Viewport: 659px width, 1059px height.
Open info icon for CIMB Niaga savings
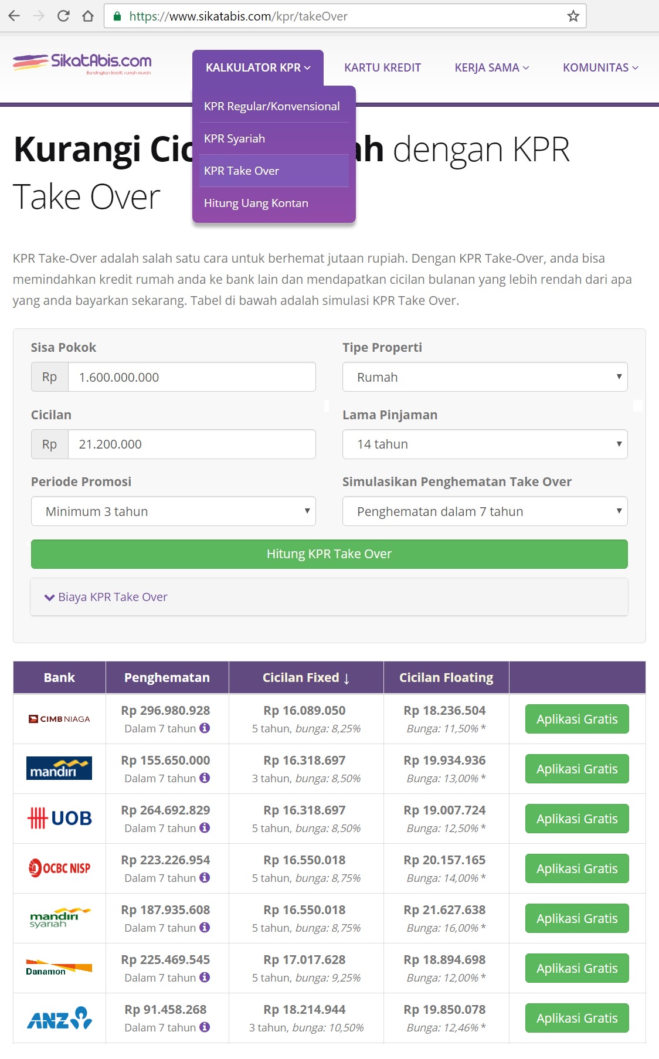(205, 728)
